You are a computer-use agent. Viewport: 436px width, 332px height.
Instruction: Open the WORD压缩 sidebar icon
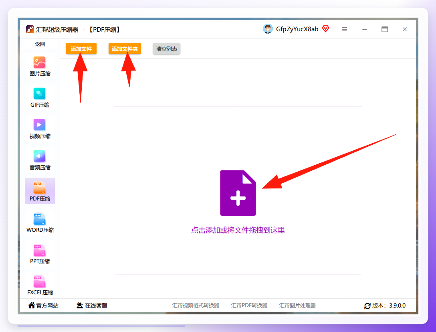(39, 219)
